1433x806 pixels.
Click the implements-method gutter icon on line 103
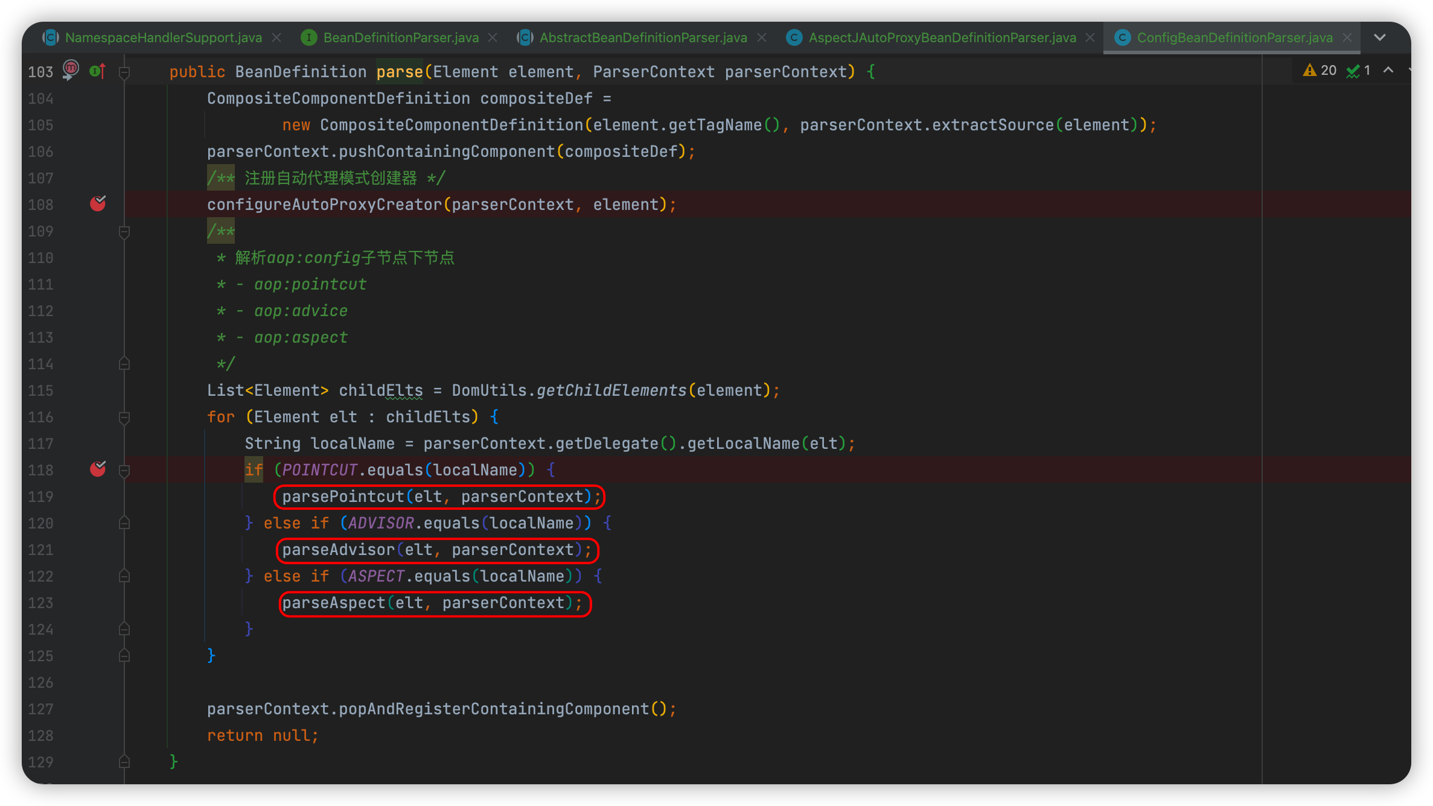coord(97,71)
